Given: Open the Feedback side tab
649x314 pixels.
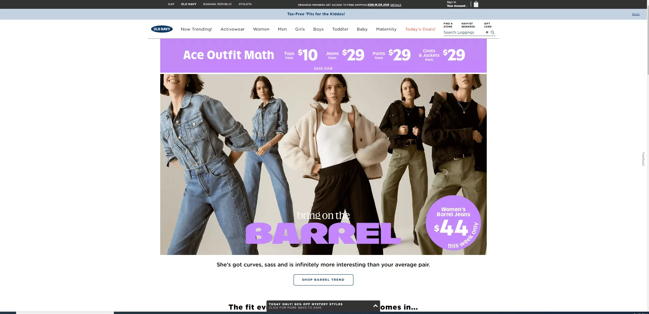Looking at the screenshot, I should [643, 159].
